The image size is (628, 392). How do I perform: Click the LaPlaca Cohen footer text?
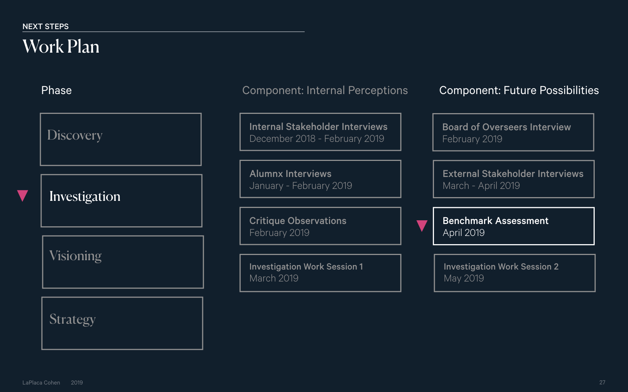[41, 383]
